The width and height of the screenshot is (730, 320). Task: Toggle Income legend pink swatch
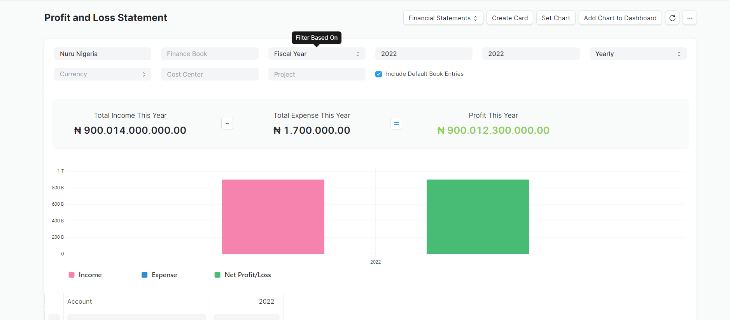click(x=72, y=275)
